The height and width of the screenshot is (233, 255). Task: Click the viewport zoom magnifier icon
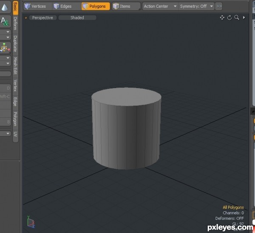click(x=237, y=17)
